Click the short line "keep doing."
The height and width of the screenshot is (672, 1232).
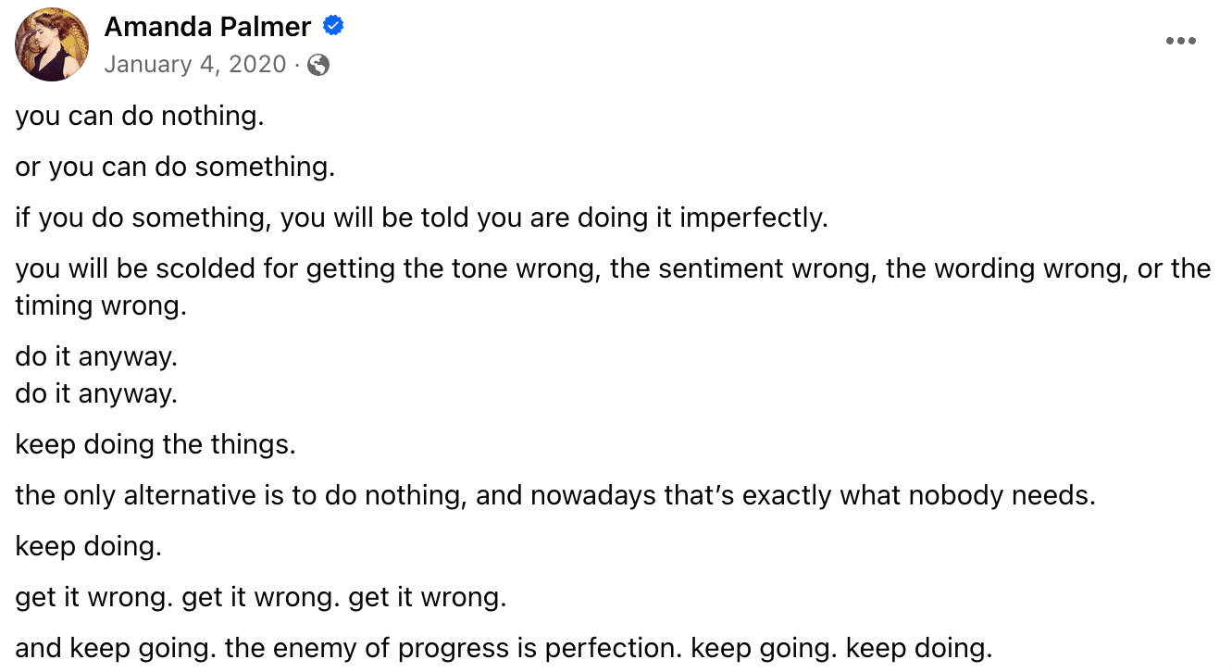click(89, 546)
